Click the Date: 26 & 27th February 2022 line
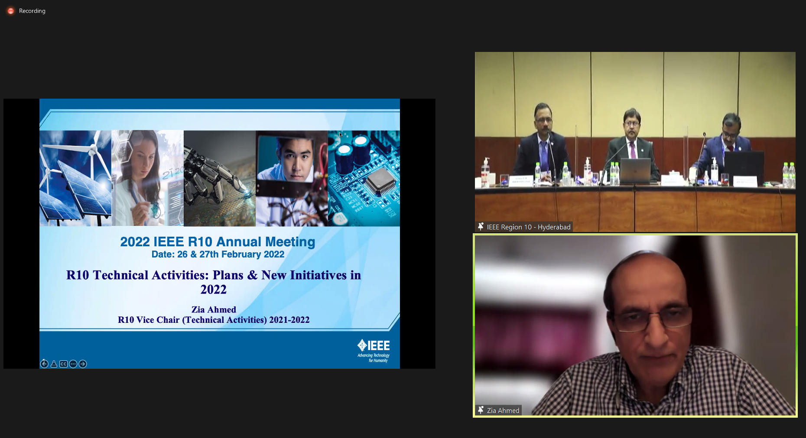The width and height of the screenshot is (806, 438). click(x=218, y=254)
